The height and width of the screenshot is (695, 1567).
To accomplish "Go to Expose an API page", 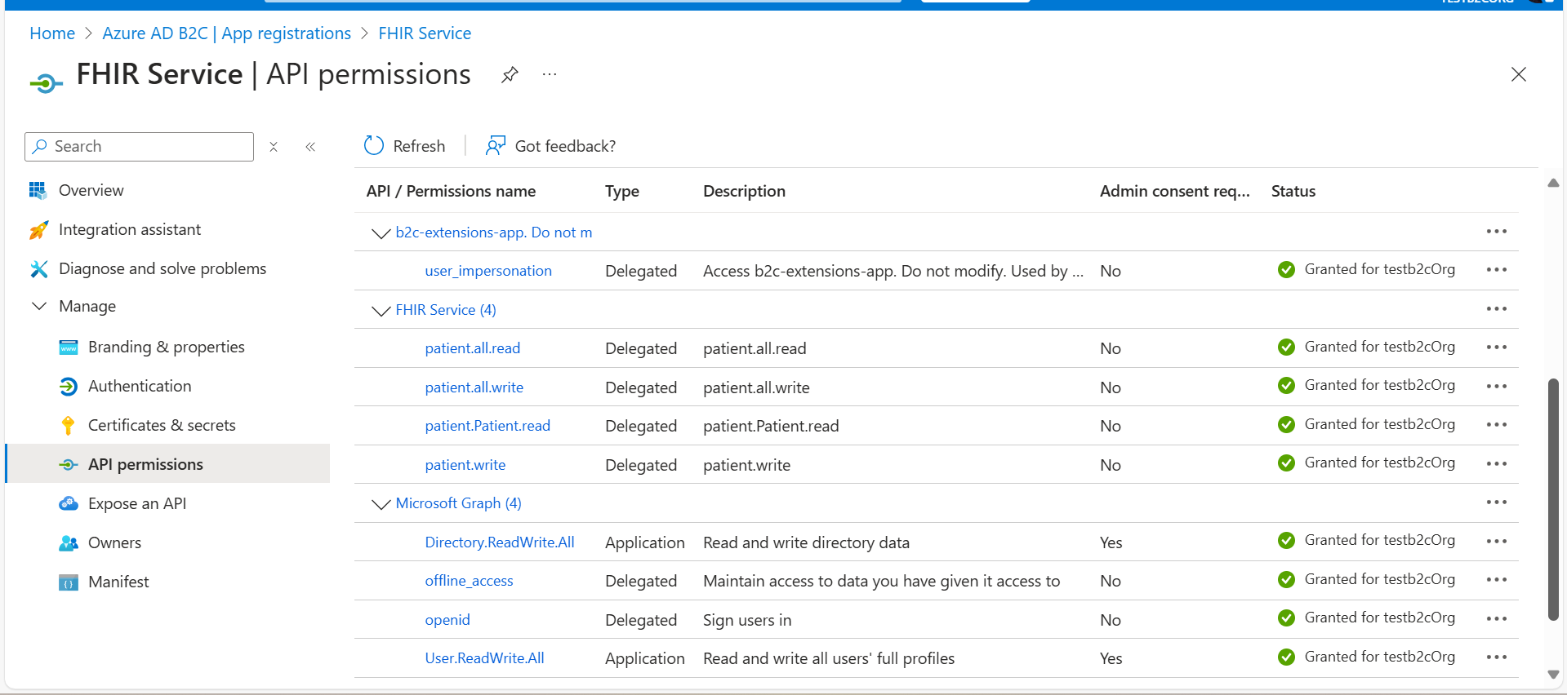I will [137, 503].
